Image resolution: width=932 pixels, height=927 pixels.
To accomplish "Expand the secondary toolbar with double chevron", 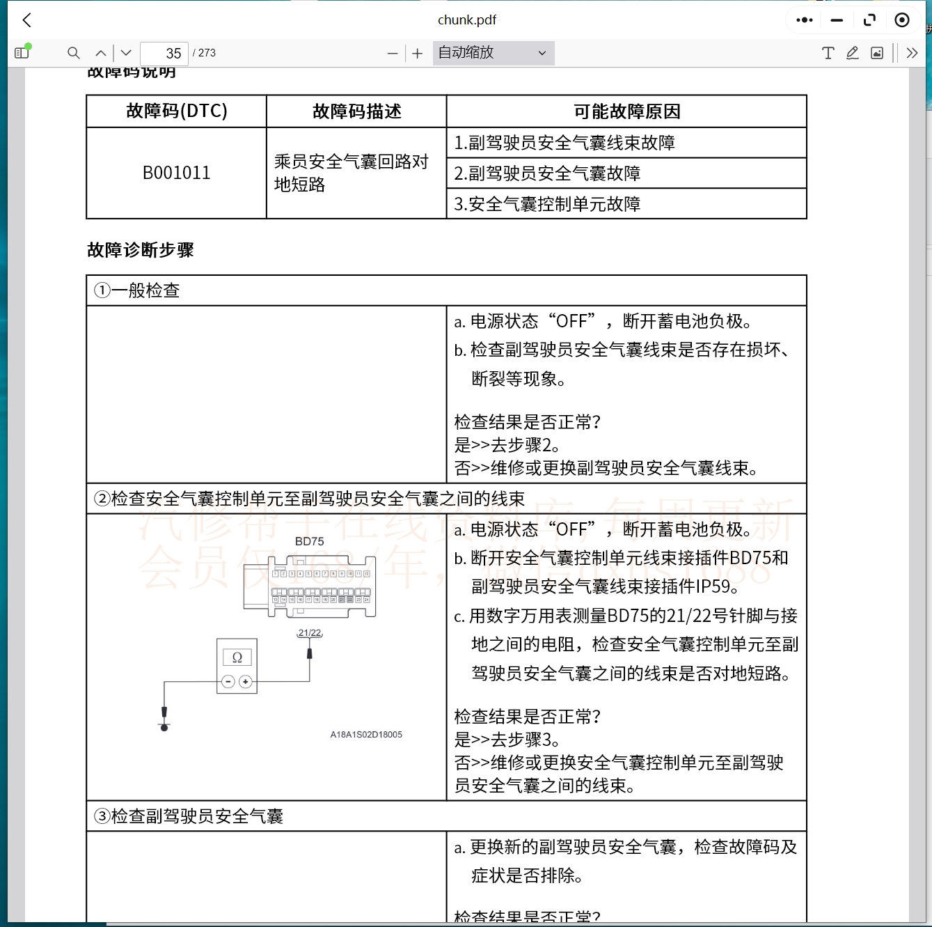I will pyautogui.click(x=913, y=53).
